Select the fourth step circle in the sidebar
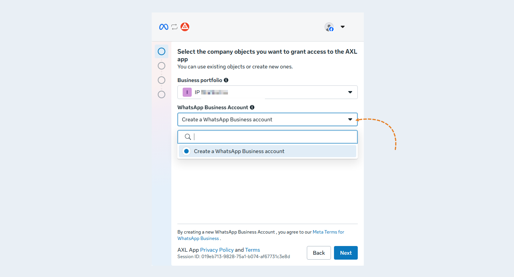The width and height of the screenshot is (514, 277). point(162,94)
